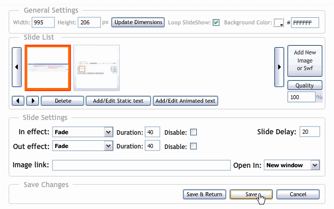Image resolution: width=334 pixels, height=209 pixels.
Task: Select the second slide thumbnail
Action: [96, 68]
